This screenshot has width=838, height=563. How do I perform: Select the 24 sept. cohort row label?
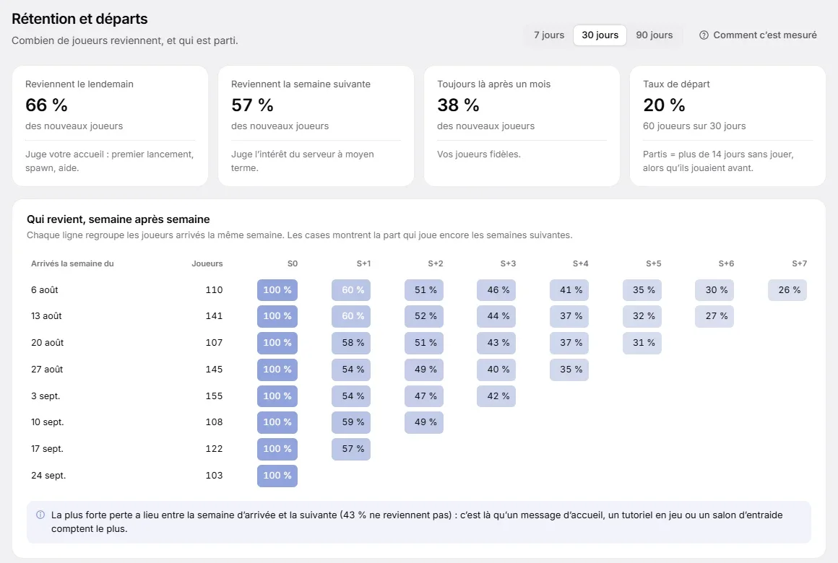click(48, 476)
